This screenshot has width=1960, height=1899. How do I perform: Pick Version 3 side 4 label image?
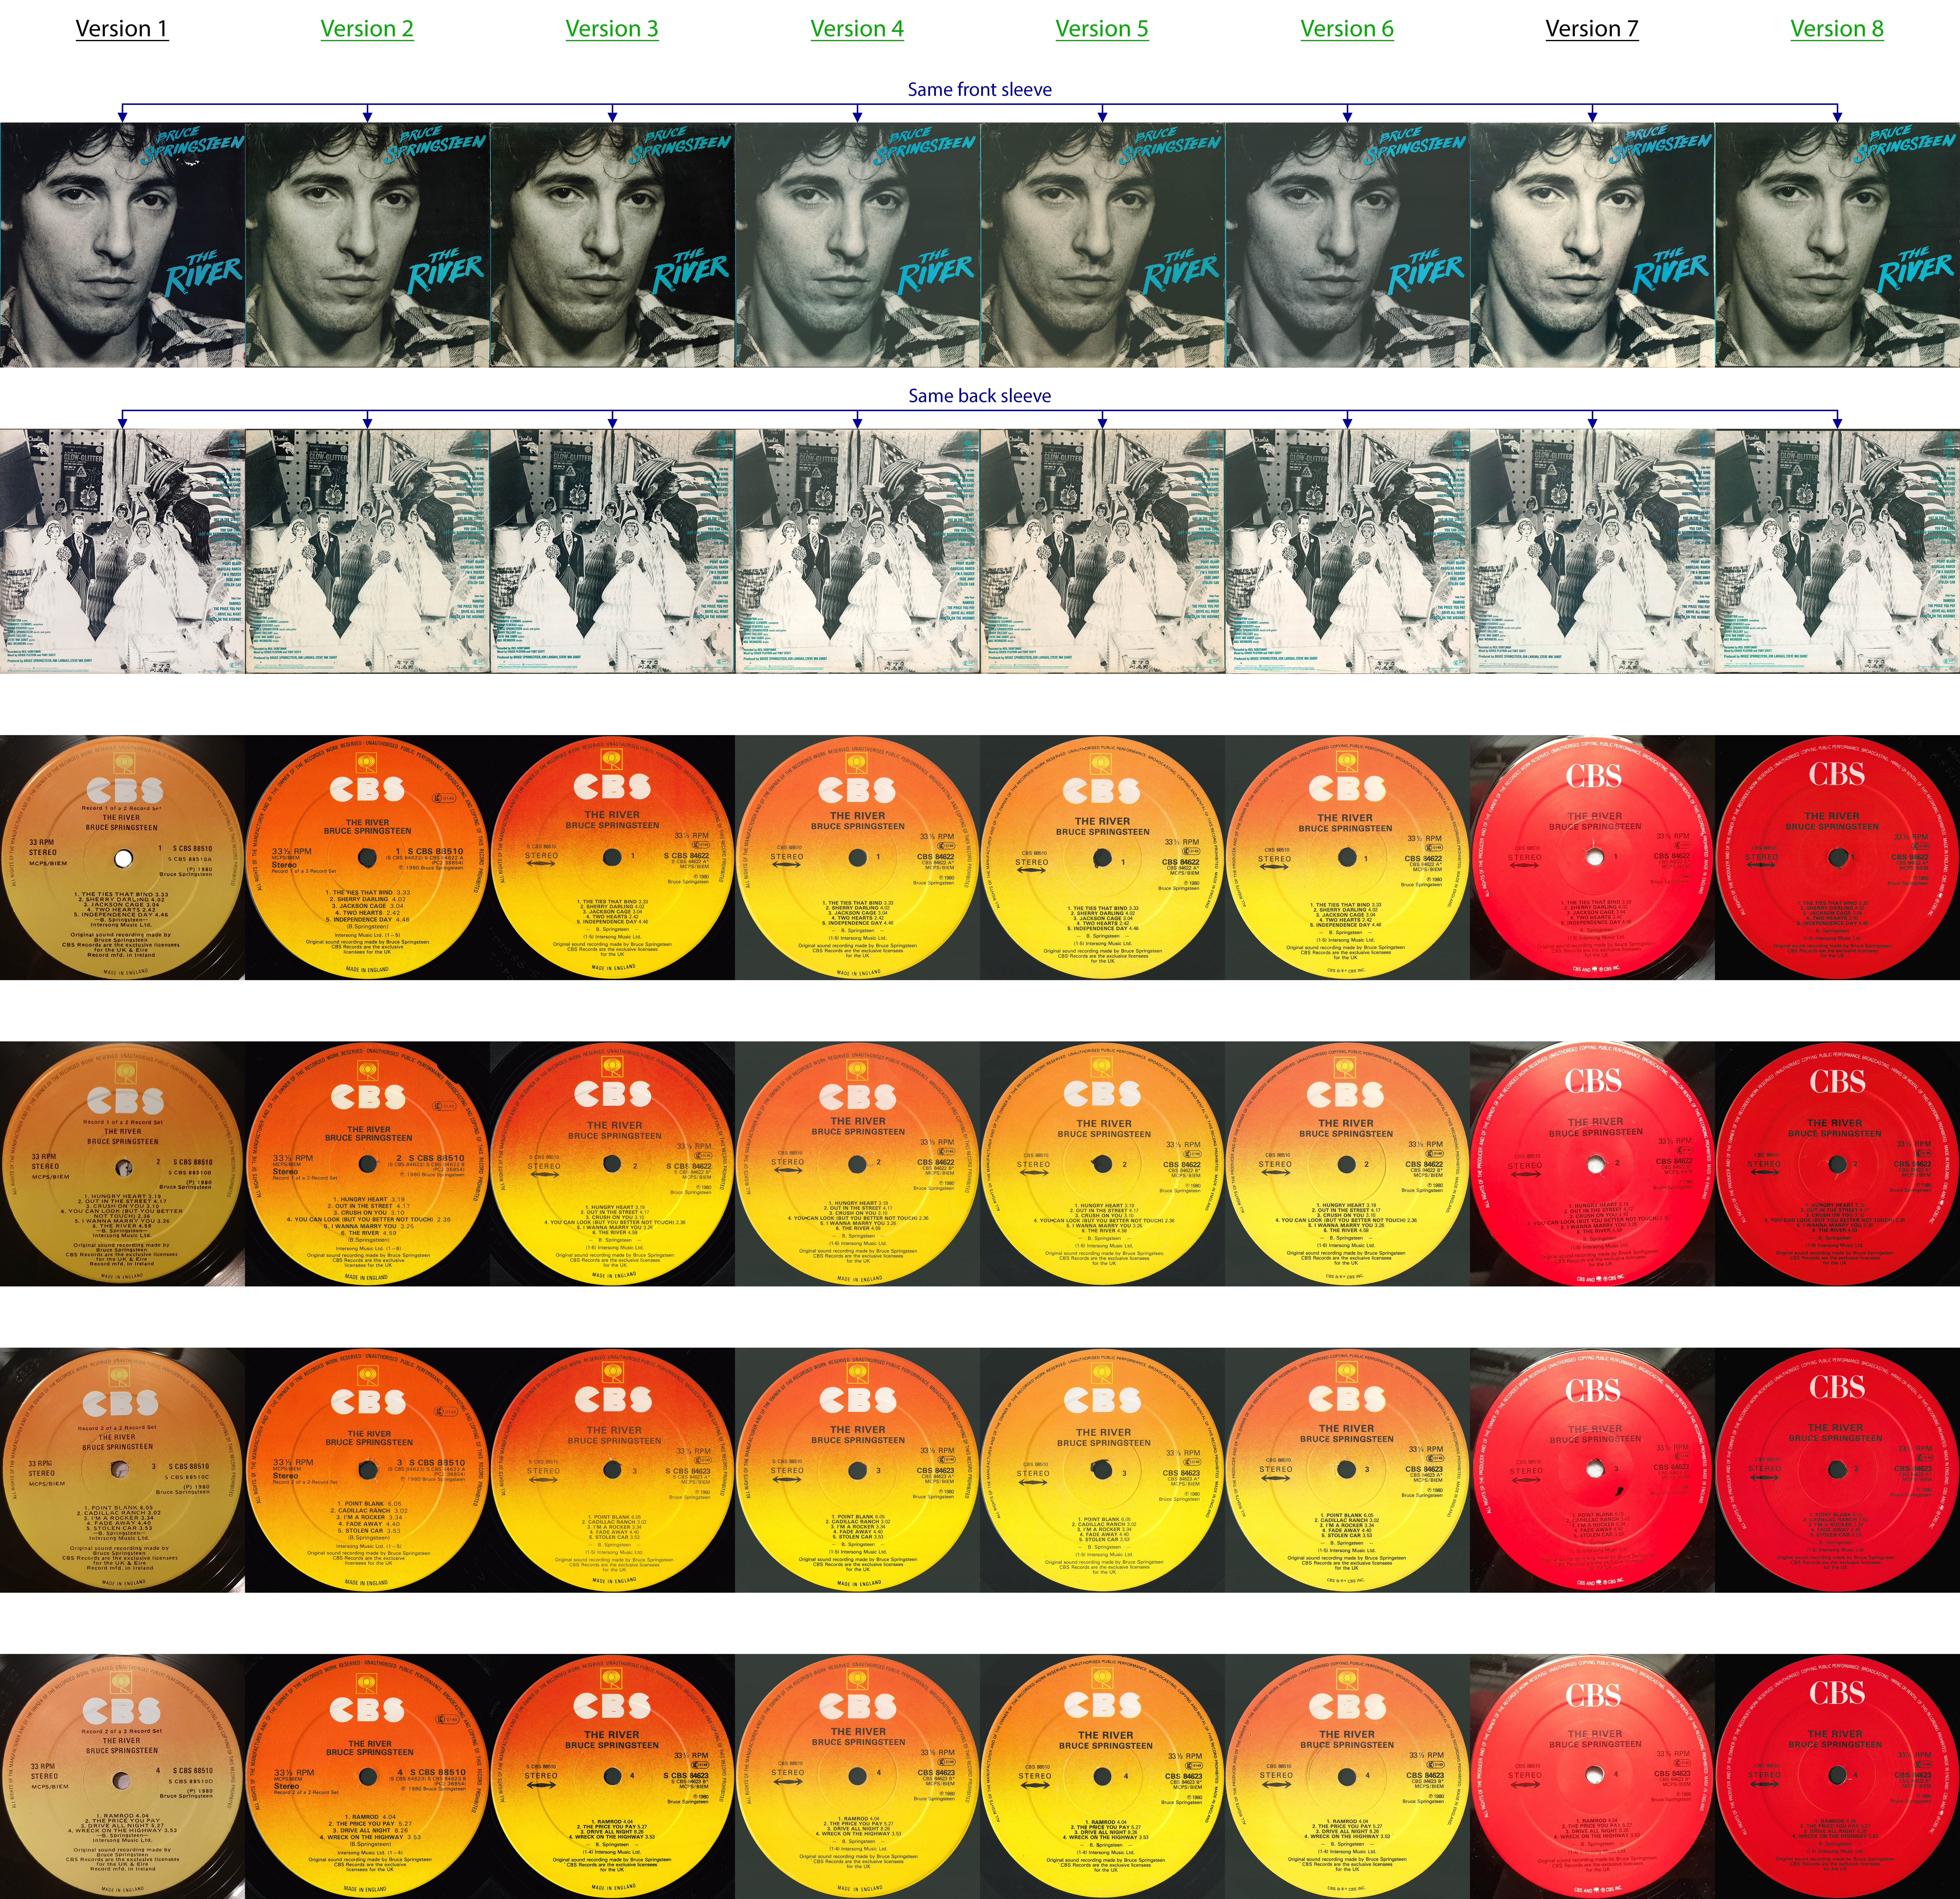pos(612,1776)
